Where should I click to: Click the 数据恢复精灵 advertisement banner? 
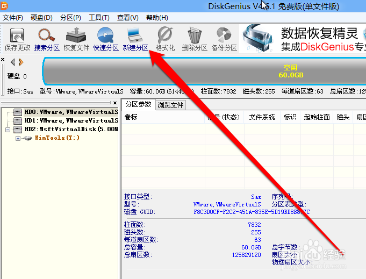tap(303, 39)
